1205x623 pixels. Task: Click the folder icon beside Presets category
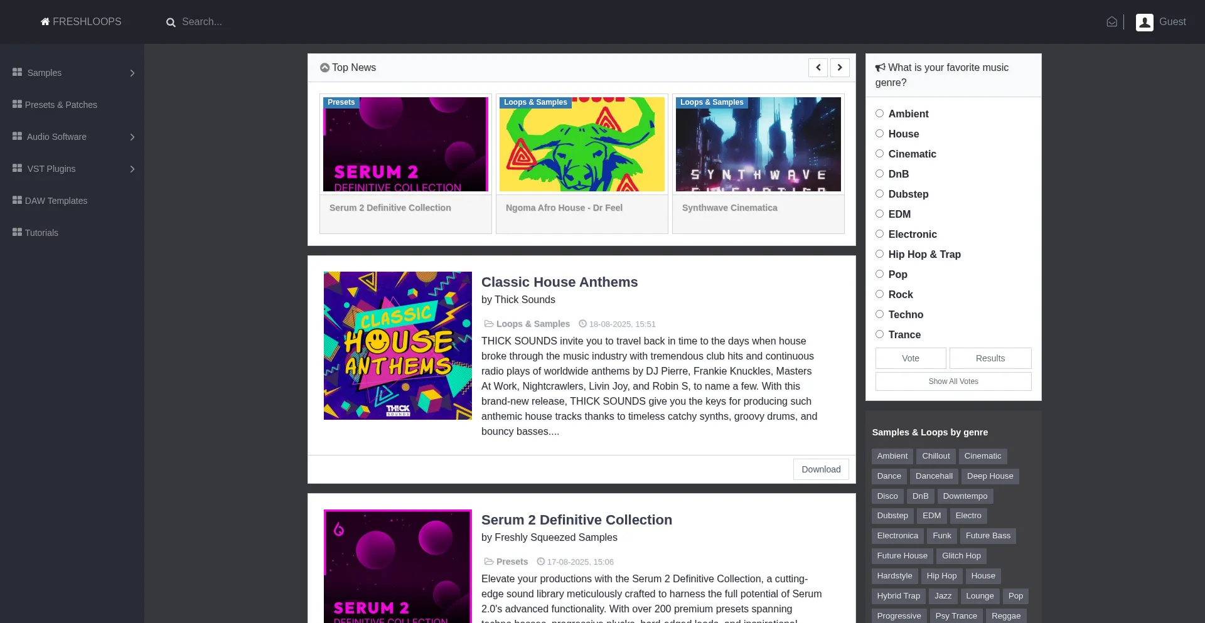489,562
